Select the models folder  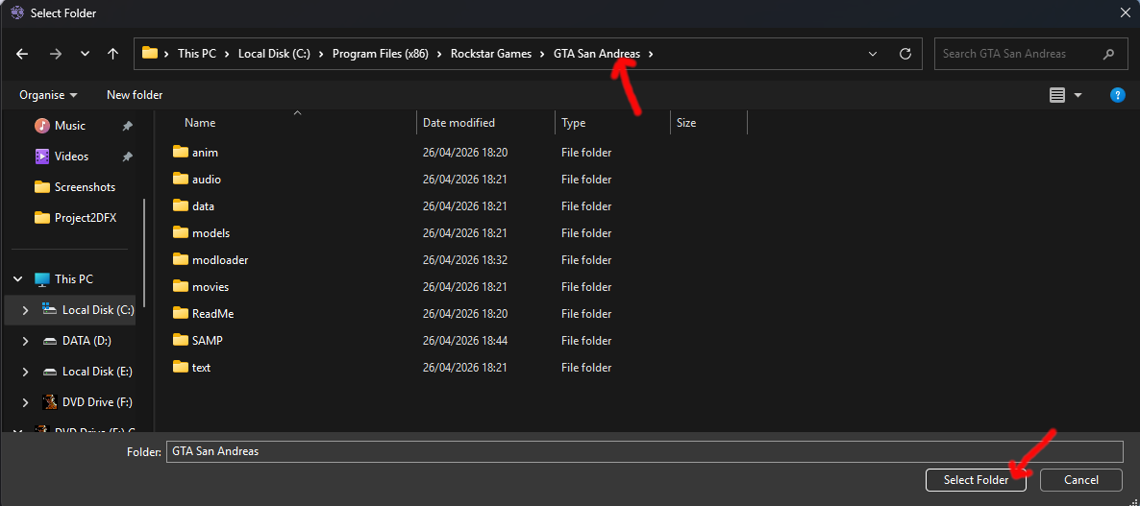211,233
